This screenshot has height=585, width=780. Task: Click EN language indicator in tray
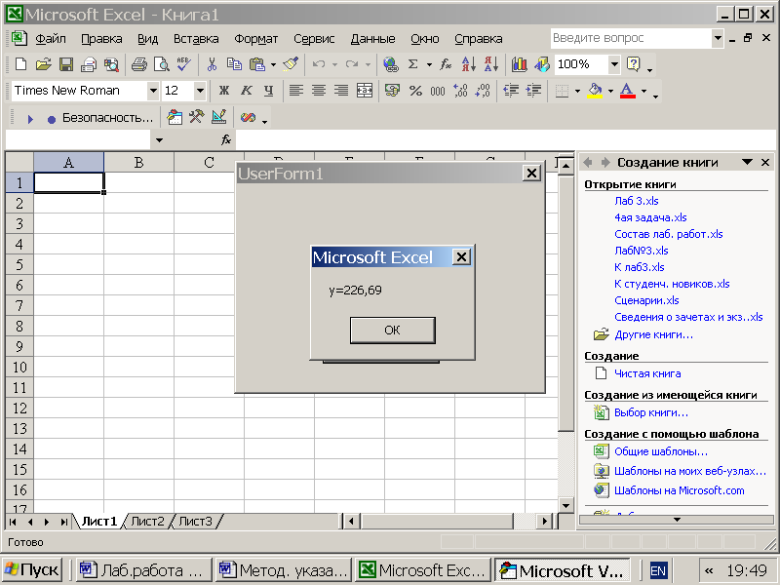(x=658, y=570)
